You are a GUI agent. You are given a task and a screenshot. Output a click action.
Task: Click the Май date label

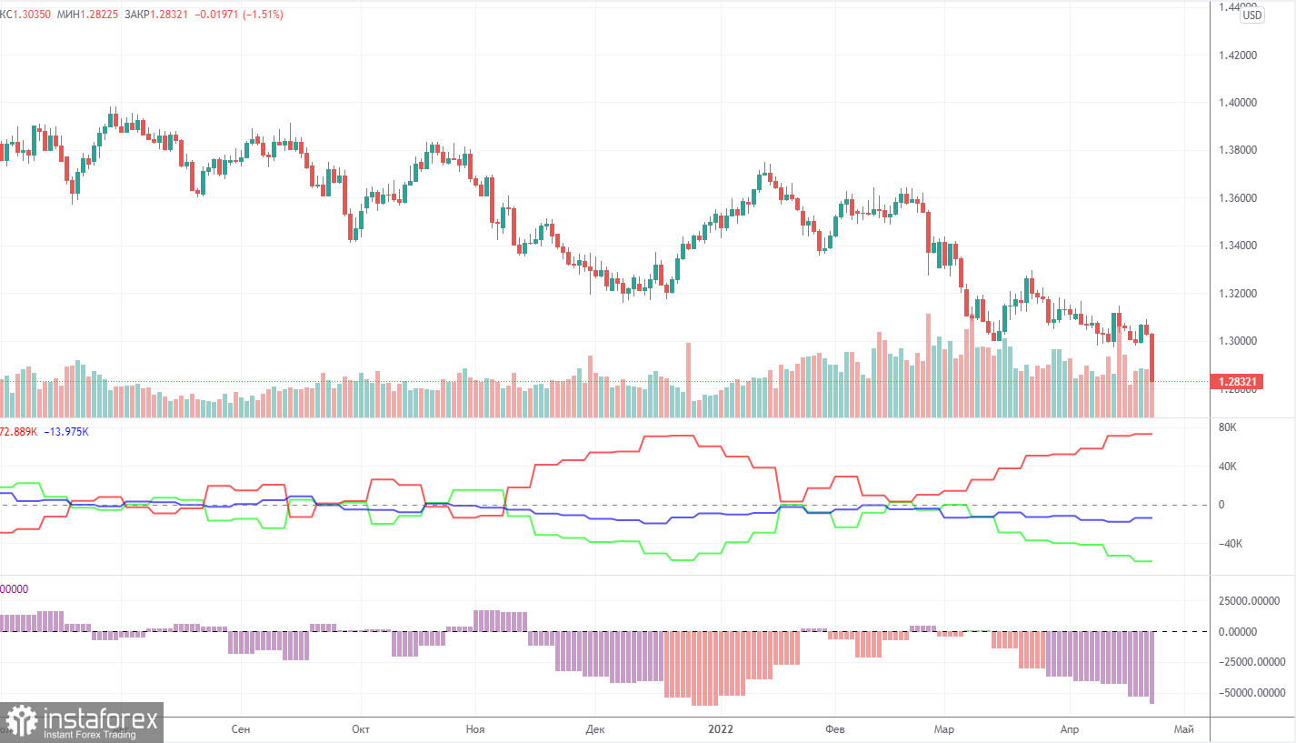coord(1184,729)
